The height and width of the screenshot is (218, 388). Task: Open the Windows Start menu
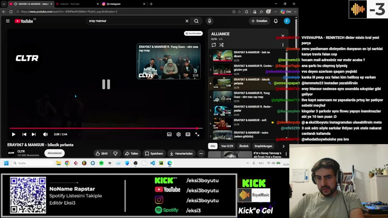(x=6, y=163)
